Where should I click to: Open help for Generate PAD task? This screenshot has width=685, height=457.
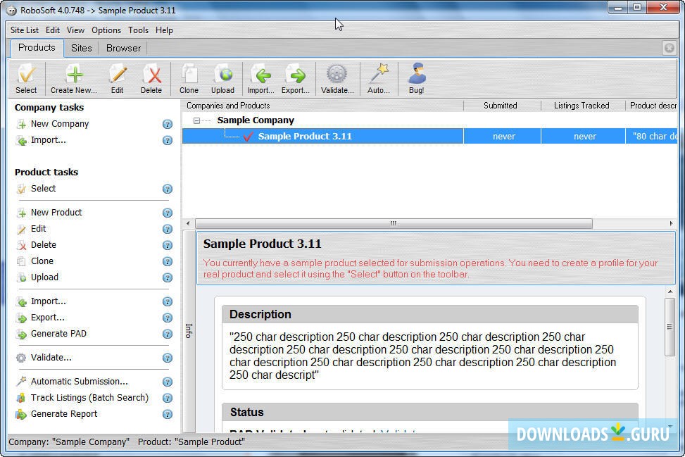pyautogui.click(x=168, y=334)
